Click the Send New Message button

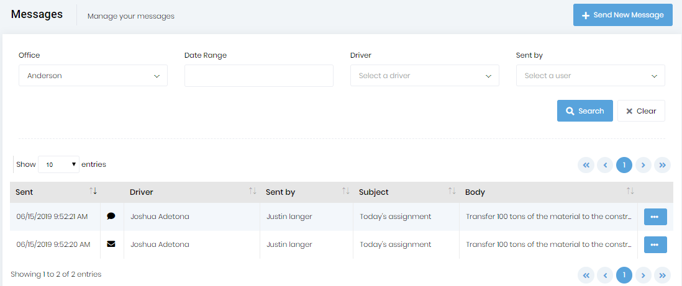pos(623,16)
